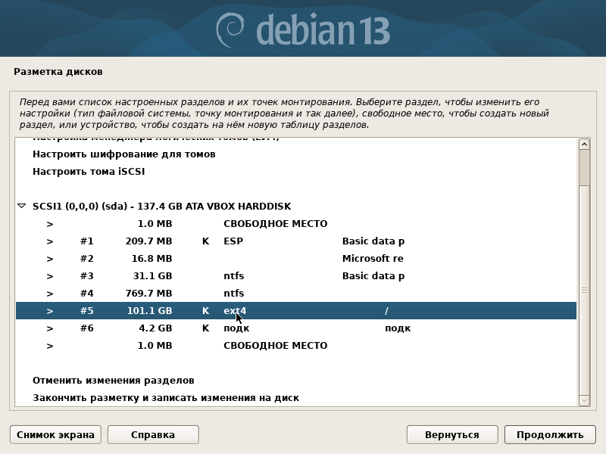Image resolution: width=606 pixels, height=454 pixels.
Task: Select partition #1 209.7 MB ESP
Action: click(296, 241)
